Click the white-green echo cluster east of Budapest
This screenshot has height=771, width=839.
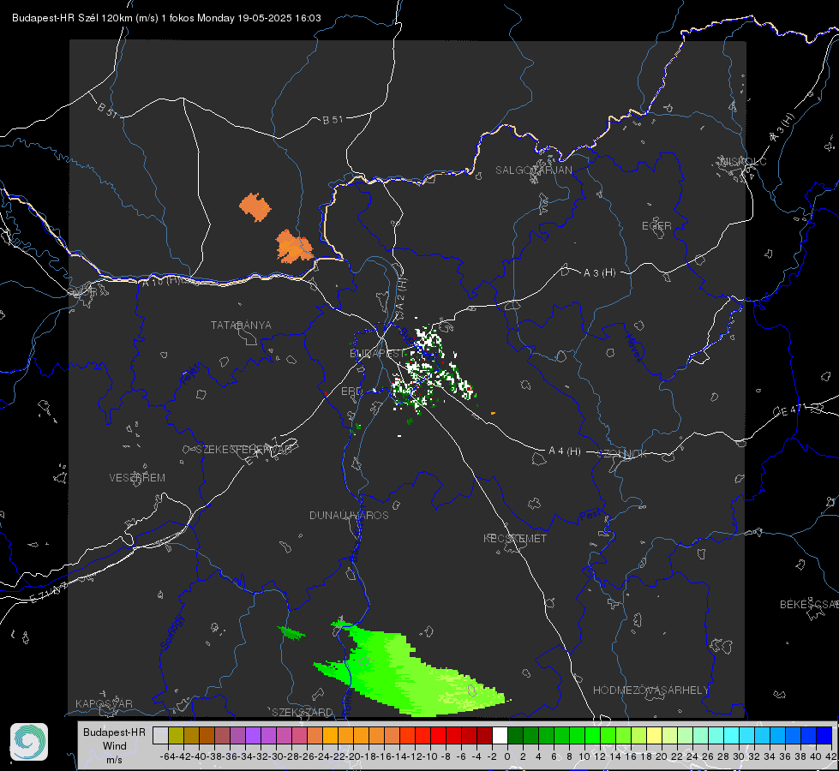coord(431,369)
